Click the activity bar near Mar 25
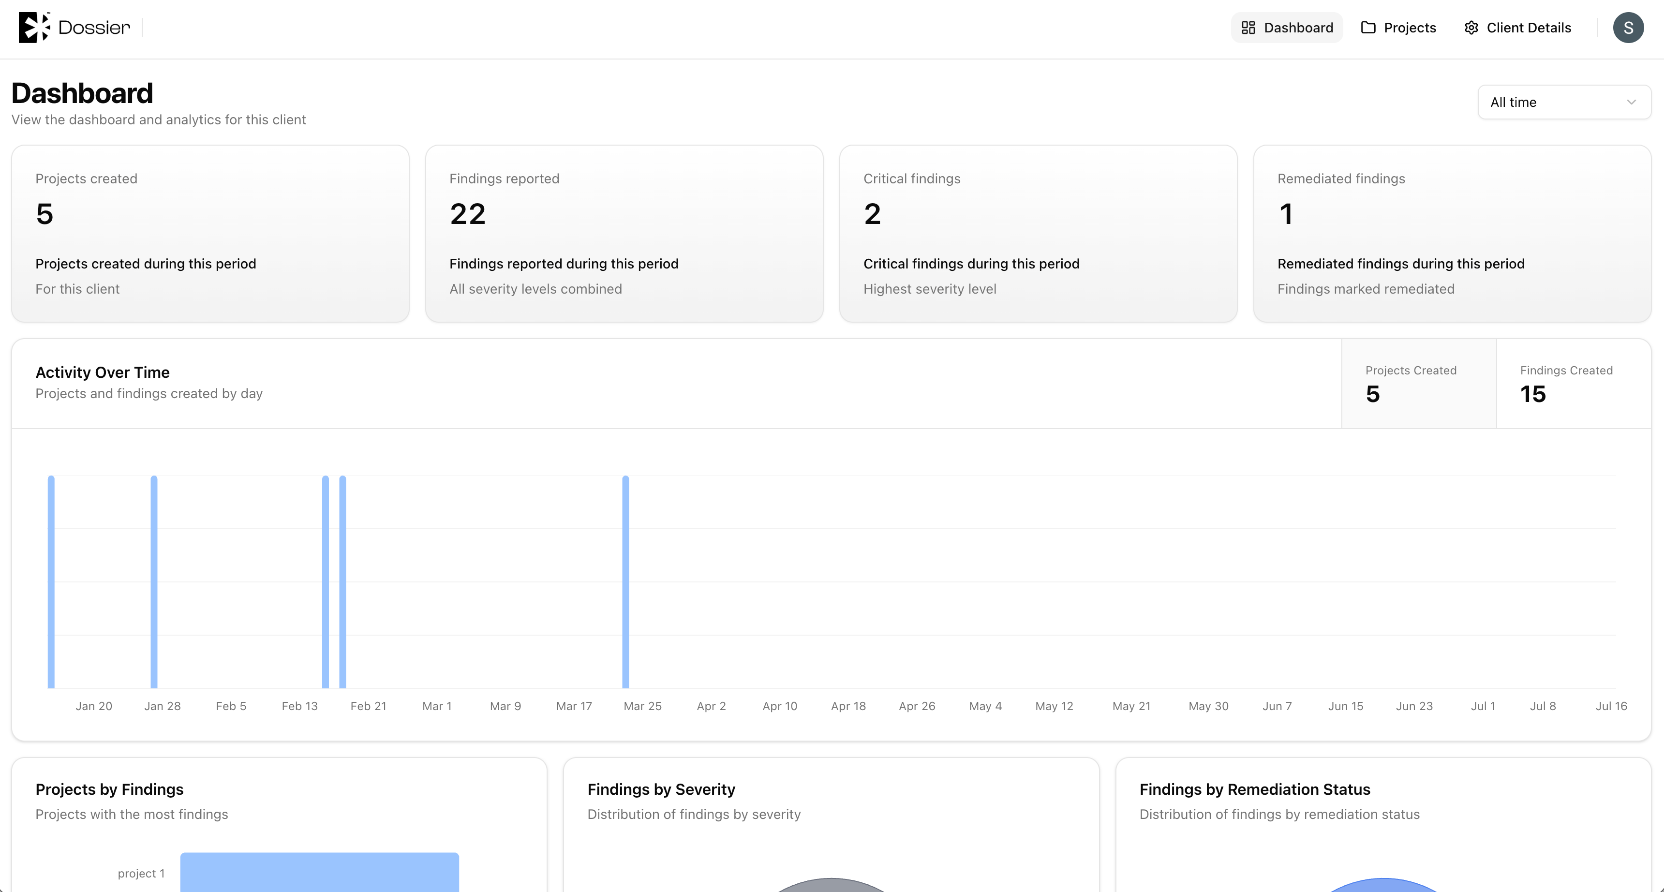This screenshot has width=1664, height=892. pyautogui.click(x=625, y=581)
